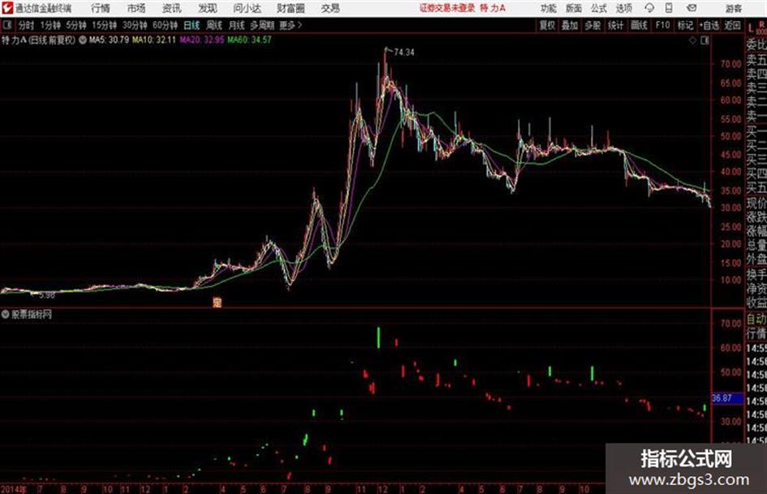Select the 多周期 multi-period tab
767x494 pixels.
pos(262,25)
